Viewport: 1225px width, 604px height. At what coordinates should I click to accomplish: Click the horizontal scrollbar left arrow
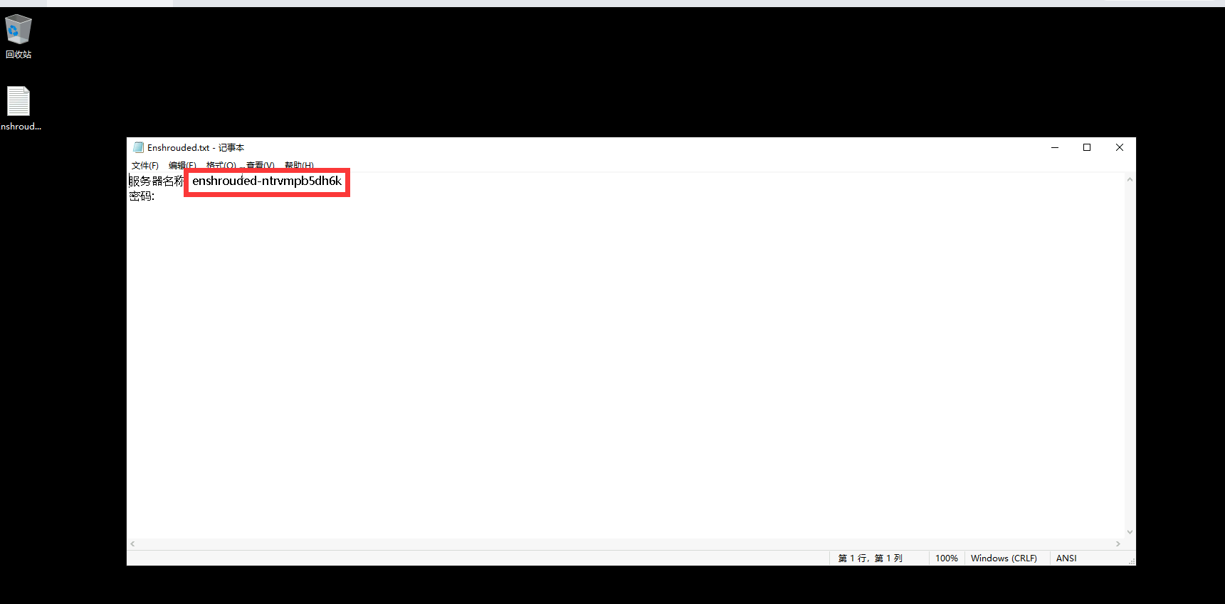pyautogui.click(x=132, y=544)
